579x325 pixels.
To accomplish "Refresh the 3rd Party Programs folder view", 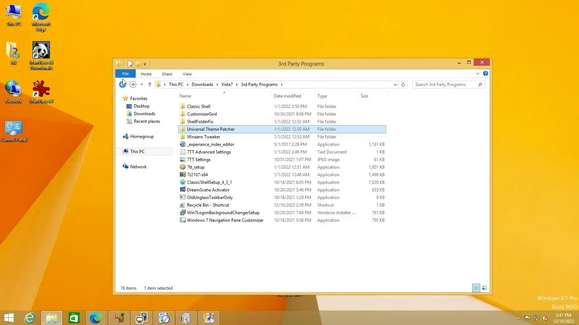I will pos(403,84).
